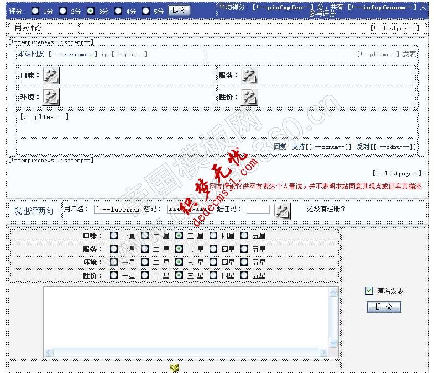
Task: Click the captcha image beside 验证码 field
Action: point(282,211)
